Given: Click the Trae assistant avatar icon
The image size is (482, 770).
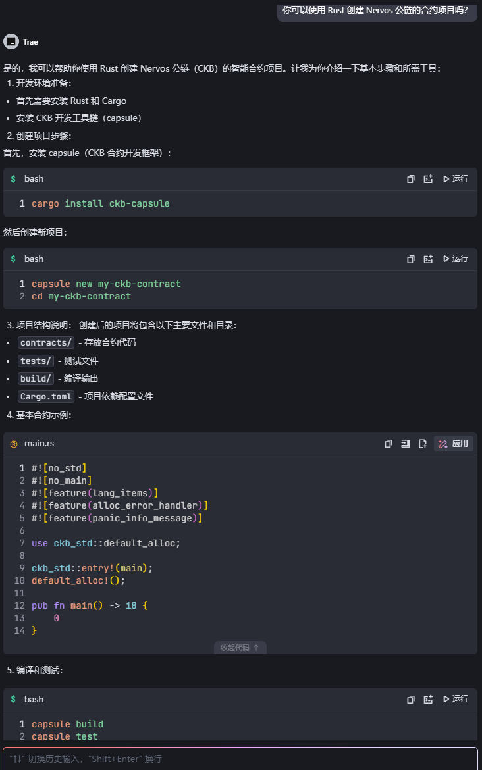Looking at the screenshot, I should [x=11, y=41].
